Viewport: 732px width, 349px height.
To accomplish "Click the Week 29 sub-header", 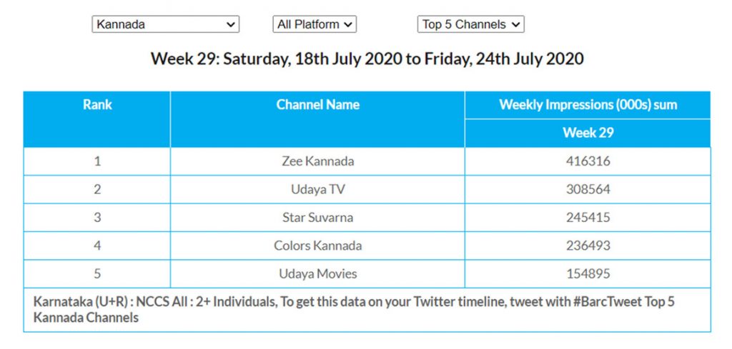I will point(588,133).
